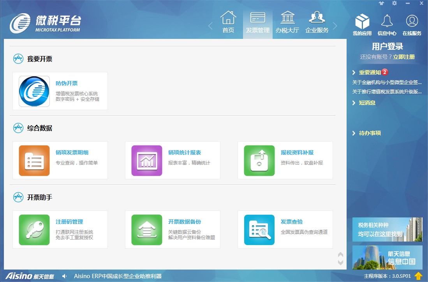Click the scroll down arrow in content area
This screenshot has height=282, width=428.
[340, 263]
